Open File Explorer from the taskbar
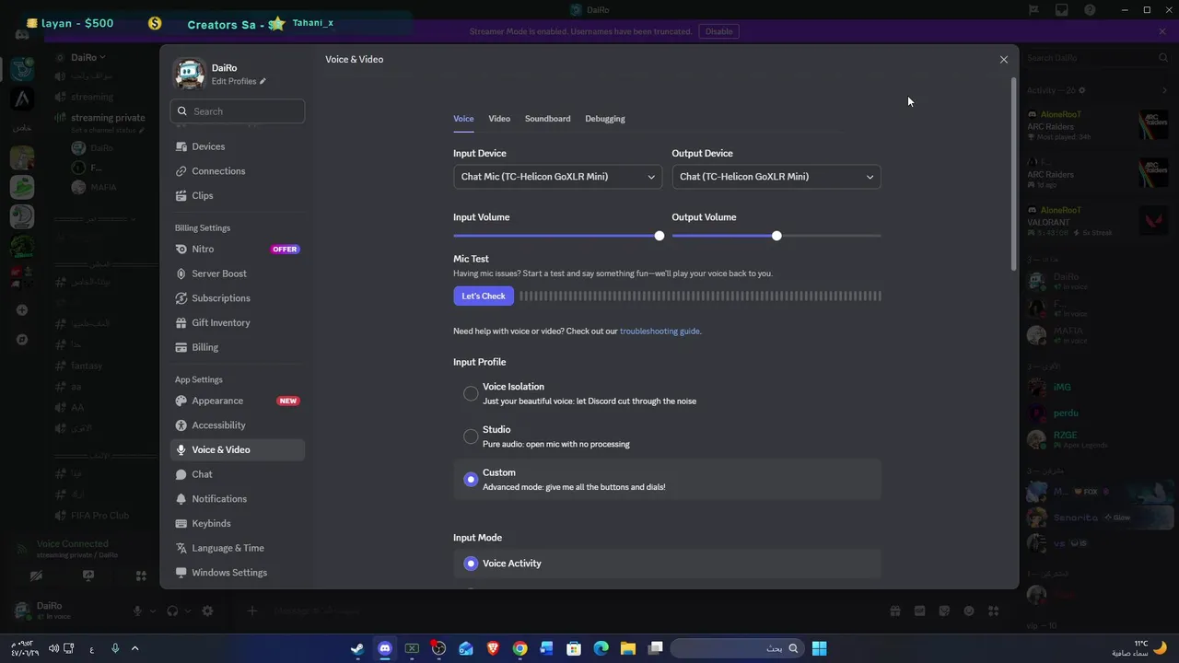Screen dimensions: 1179x663 pyautogui.click(x=628, y=648)
